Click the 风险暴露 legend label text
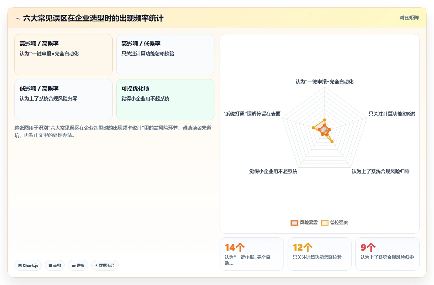 click(x=309, y=223)
